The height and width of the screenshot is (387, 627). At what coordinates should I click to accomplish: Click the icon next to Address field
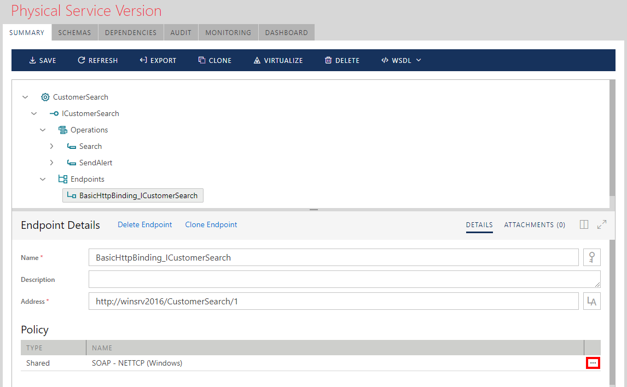point(591,301)
